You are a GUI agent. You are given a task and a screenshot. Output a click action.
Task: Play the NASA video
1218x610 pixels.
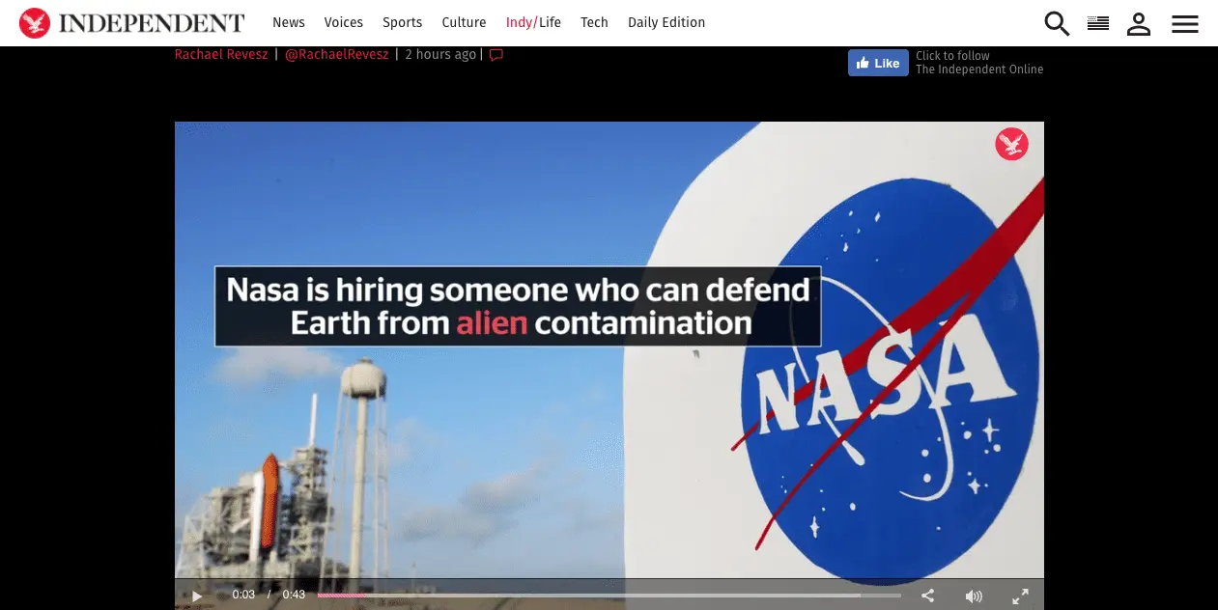[x=197, y=596]
